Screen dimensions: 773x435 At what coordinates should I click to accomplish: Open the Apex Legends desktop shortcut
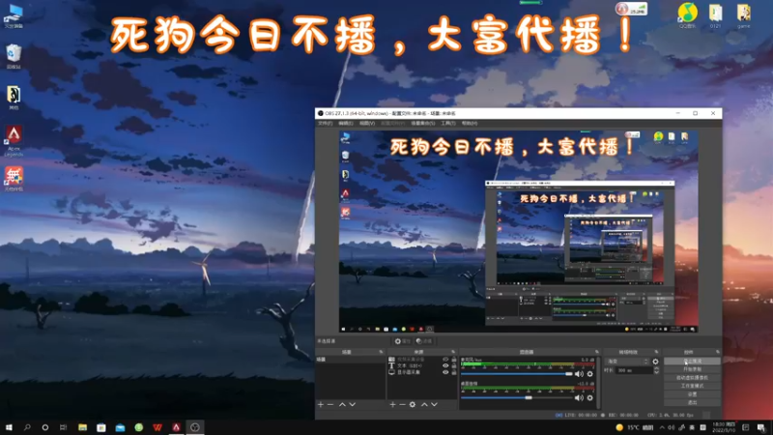(x=14, y=140)
